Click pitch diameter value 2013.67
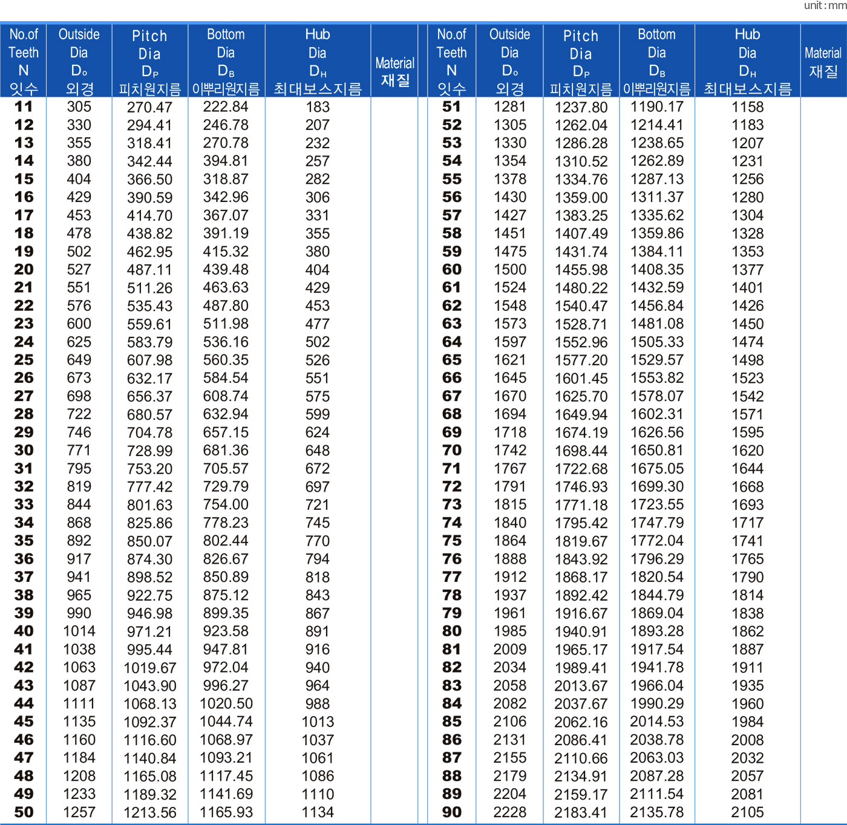The width and height of the screenshot is (847, 825). pos(581,686)
